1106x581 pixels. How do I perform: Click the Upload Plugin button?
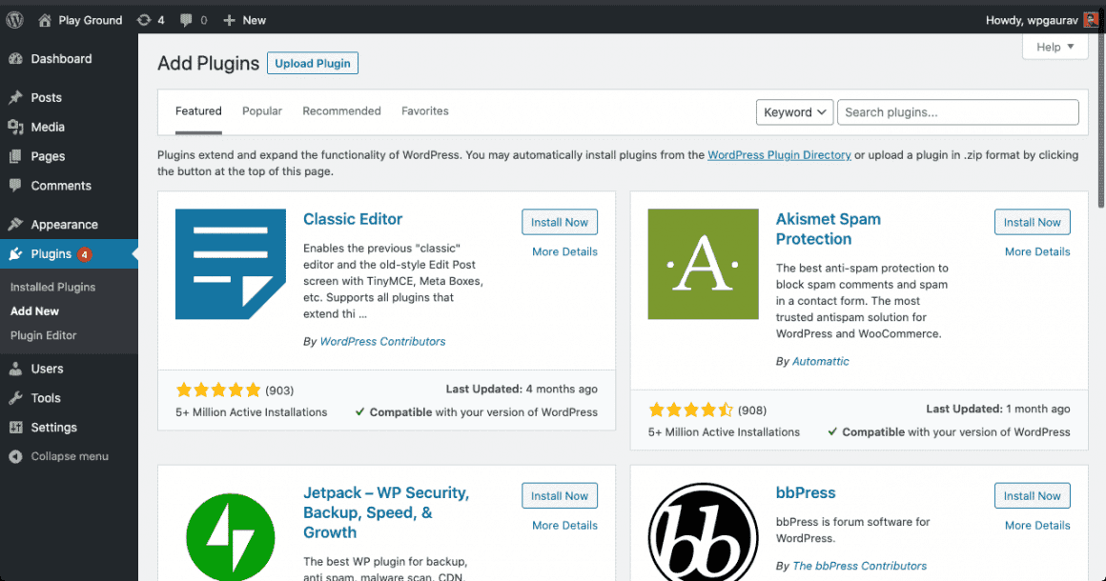pyautogui.click(x=312, y=63)
